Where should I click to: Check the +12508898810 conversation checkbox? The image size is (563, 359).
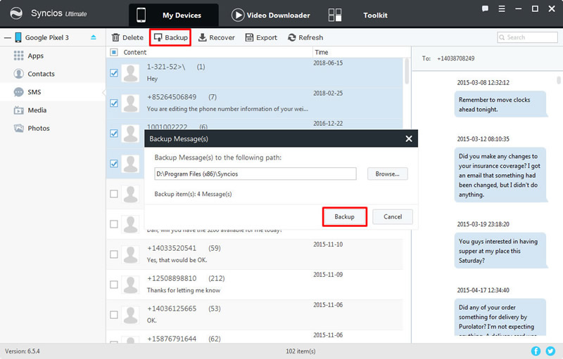[114, 285]
